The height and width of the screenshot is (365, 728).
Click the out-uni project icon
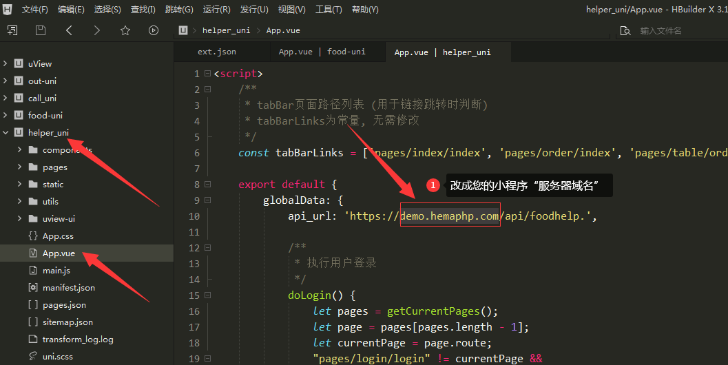19,81
